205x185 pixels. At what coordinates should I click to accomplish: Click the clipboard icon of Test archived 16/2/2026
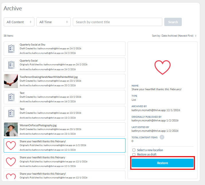point(11,97)
